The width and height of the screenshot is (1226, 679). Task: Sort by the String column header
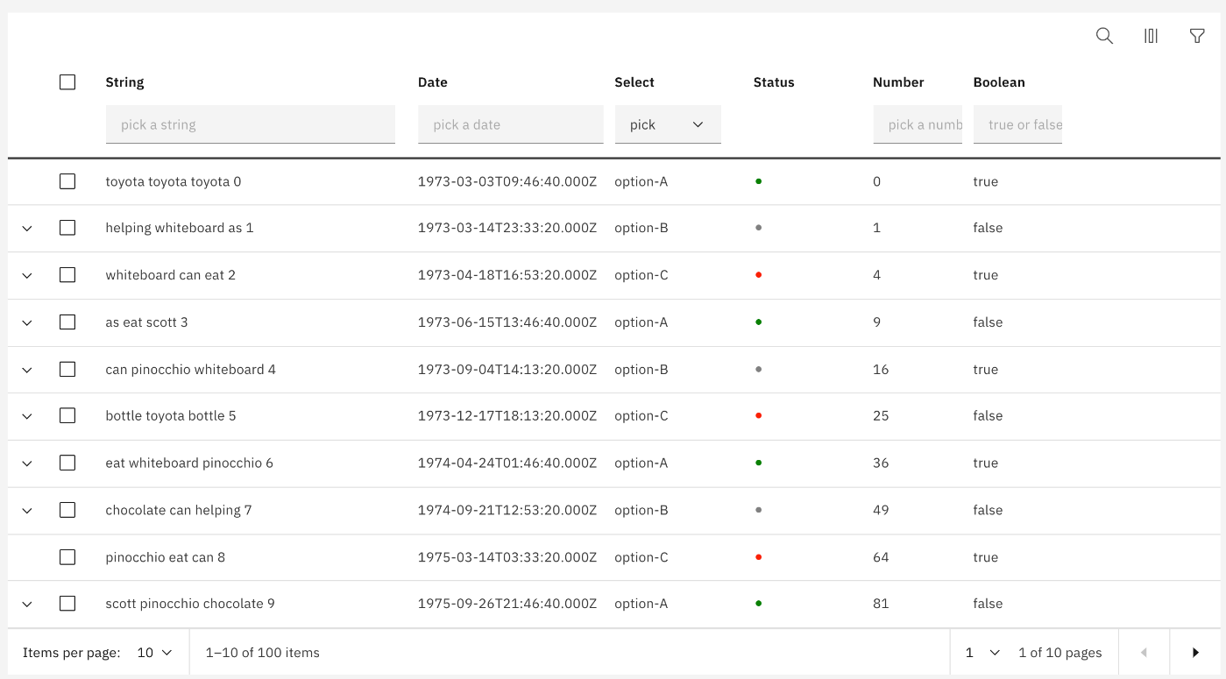point(124,81)
